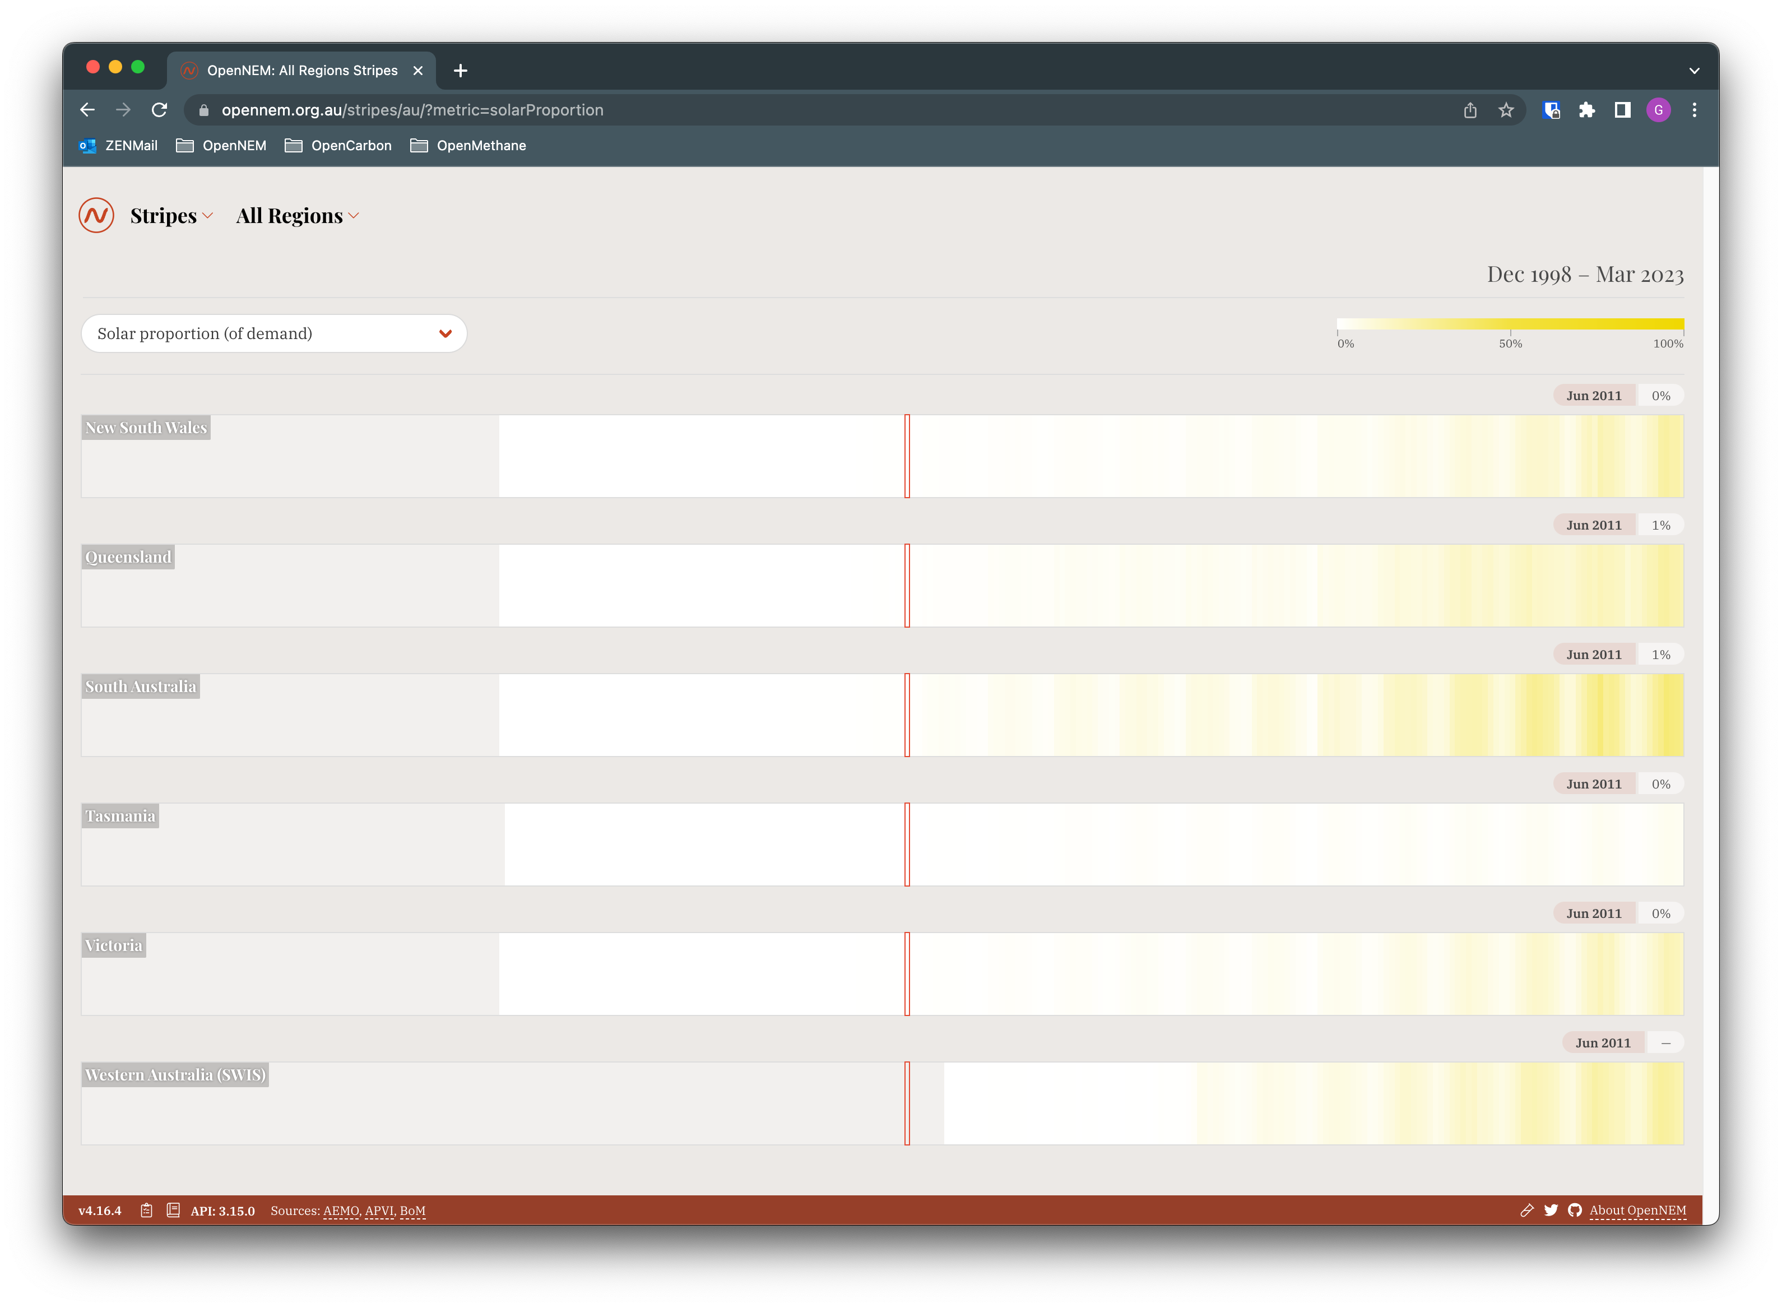The width and height of the screenshot is (1782, 1308).
Task: Expand the Stripes view dropdown
Action: (x=171, y=215)
